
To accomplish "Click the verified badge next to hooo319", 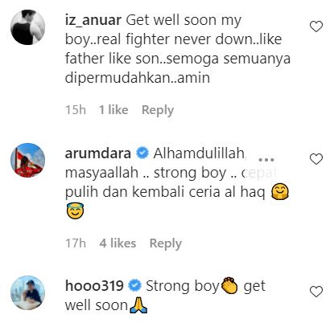I will [x=134, y=285].
